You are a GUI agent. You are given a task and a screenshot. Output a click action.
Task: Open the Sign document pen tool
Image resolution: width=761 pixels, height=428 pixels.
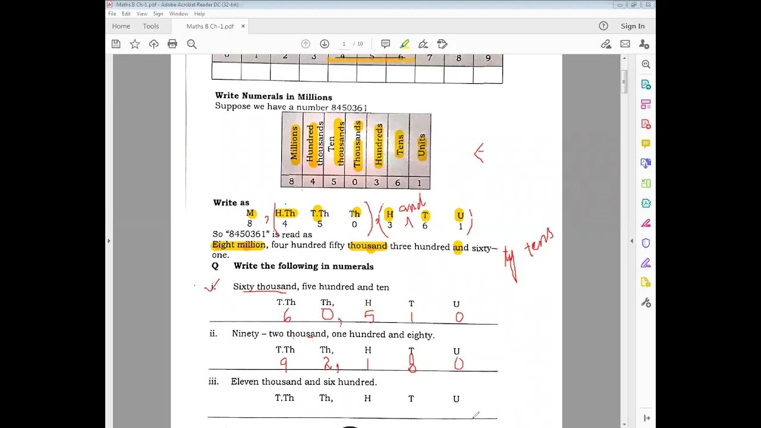point(423,44)
